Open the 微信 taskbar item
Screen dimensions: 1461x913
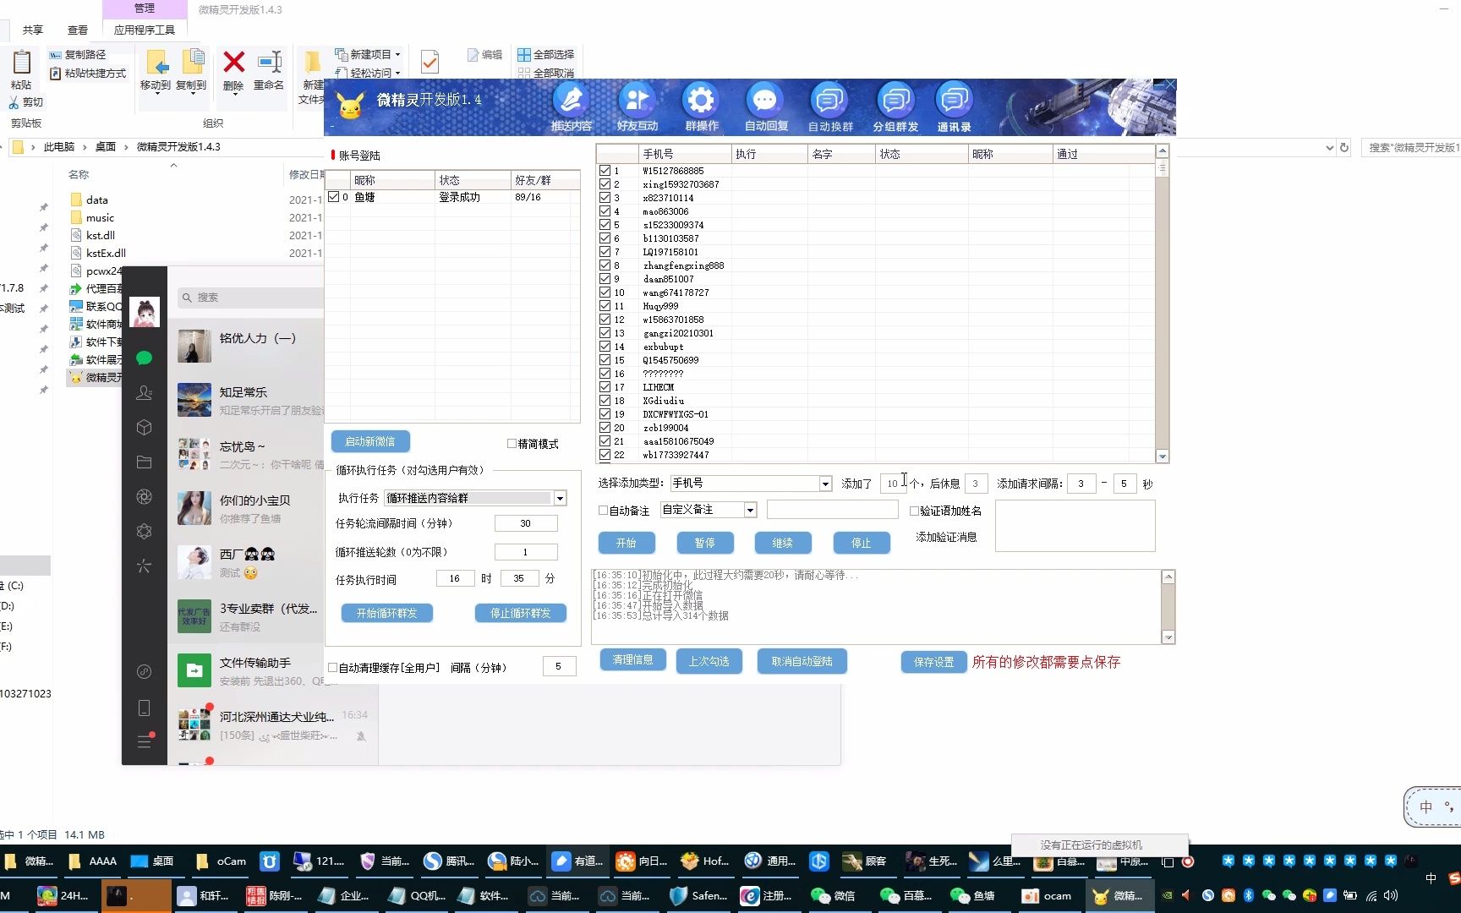[x=834, y=896]
